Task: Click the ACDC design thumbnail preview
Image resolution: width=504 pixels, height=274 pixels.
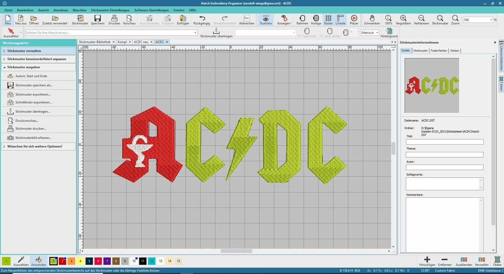Action: pyautogui.click(x=432, y=85)
